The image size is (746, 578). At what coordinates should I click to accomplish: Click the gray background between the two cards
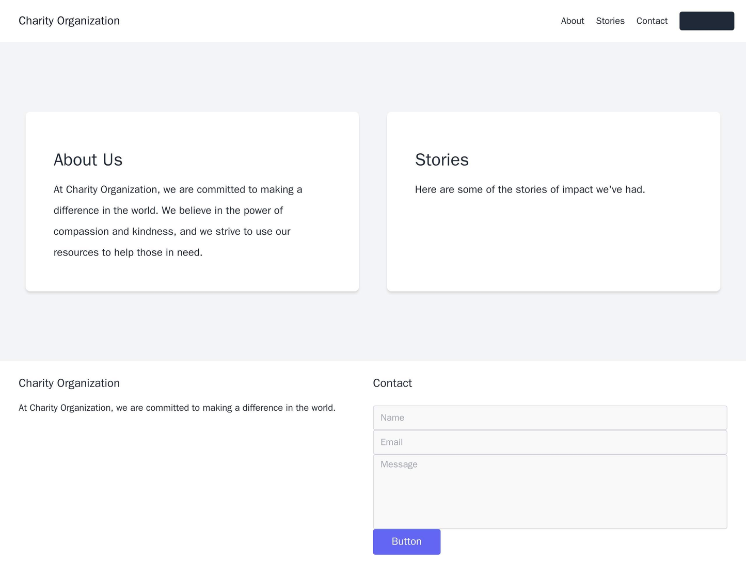(x=373, y=201)
